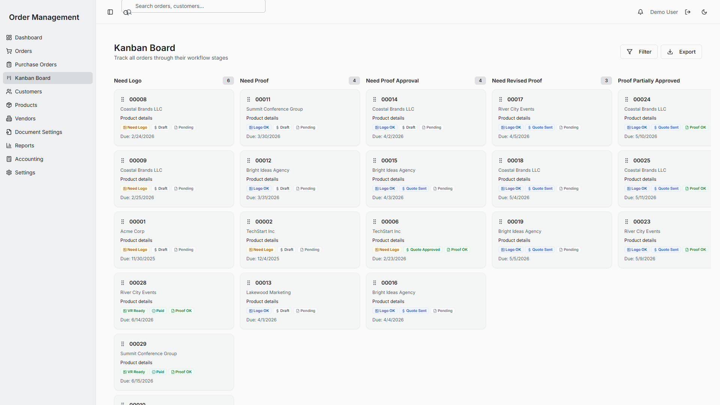The image size is (720, 405).
Task: Click Order Management app title
Action: click(x=44, y=17)
